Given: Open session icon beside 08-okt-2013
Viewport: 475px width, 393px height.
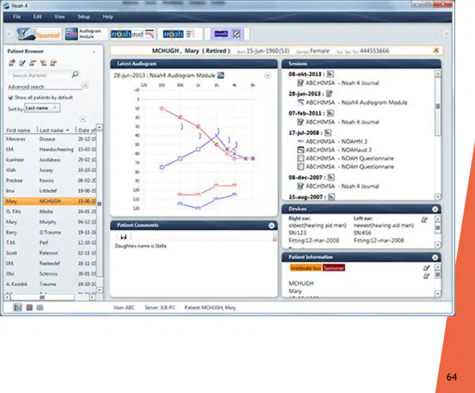Looking at the screenshot, I should (x=330, y=74).
